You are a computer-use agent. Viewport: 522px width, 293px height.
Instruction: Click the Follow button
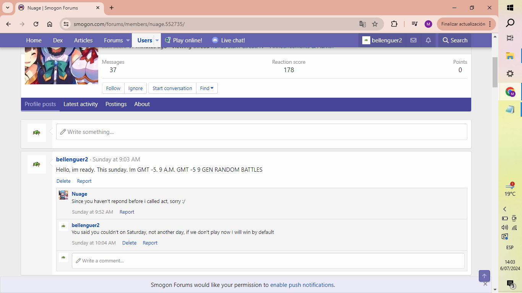[113, 88]
